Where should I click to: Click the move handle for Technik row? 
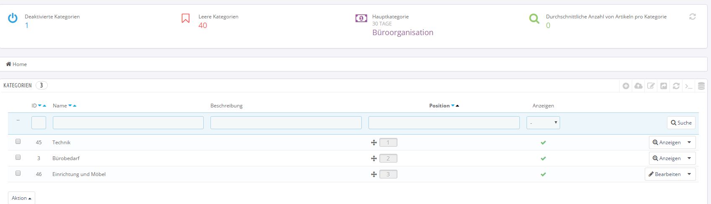(374, 143)
